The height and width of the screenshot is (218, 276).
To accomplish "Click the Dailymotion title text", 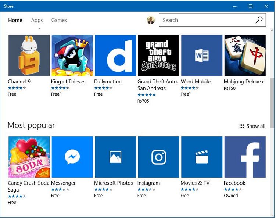I will point(108,82).
